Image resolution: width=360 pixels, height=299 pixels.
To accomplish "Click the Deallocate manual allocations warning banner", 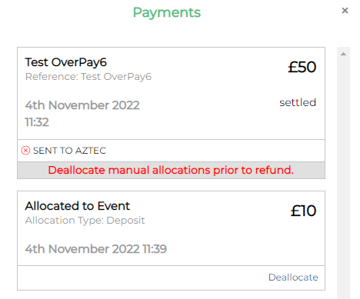I will pos(171,170).
